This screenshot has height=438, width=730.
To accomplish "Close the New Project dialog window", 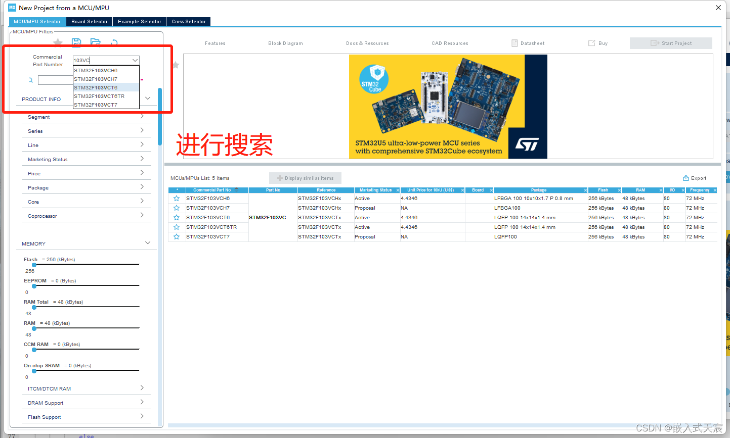I will tap(718, 8).
